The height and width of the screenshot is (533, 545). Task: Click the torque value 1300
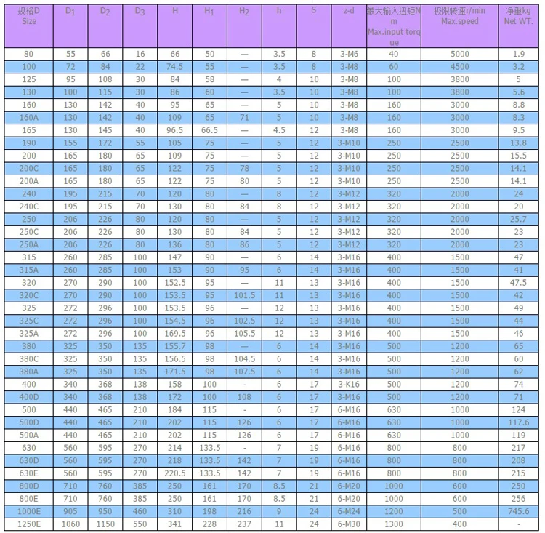(394, 524)
